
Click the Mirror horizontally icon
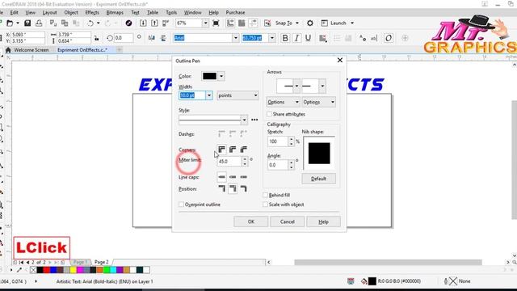152,38
